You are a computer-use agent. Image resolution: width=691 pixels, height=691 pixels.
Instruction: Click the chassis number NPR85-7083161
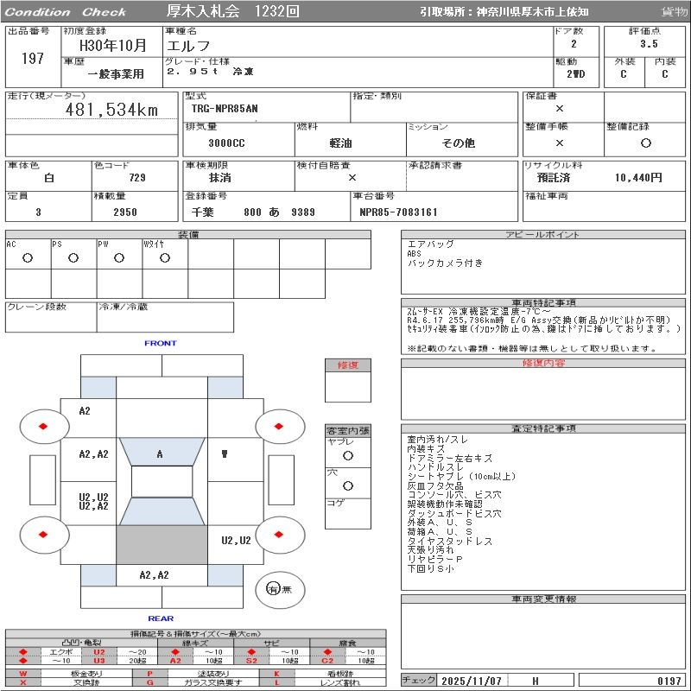coord(399,212)
